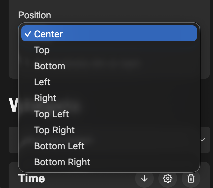
Task: Select the Right position option
Action: coord(45,98)
